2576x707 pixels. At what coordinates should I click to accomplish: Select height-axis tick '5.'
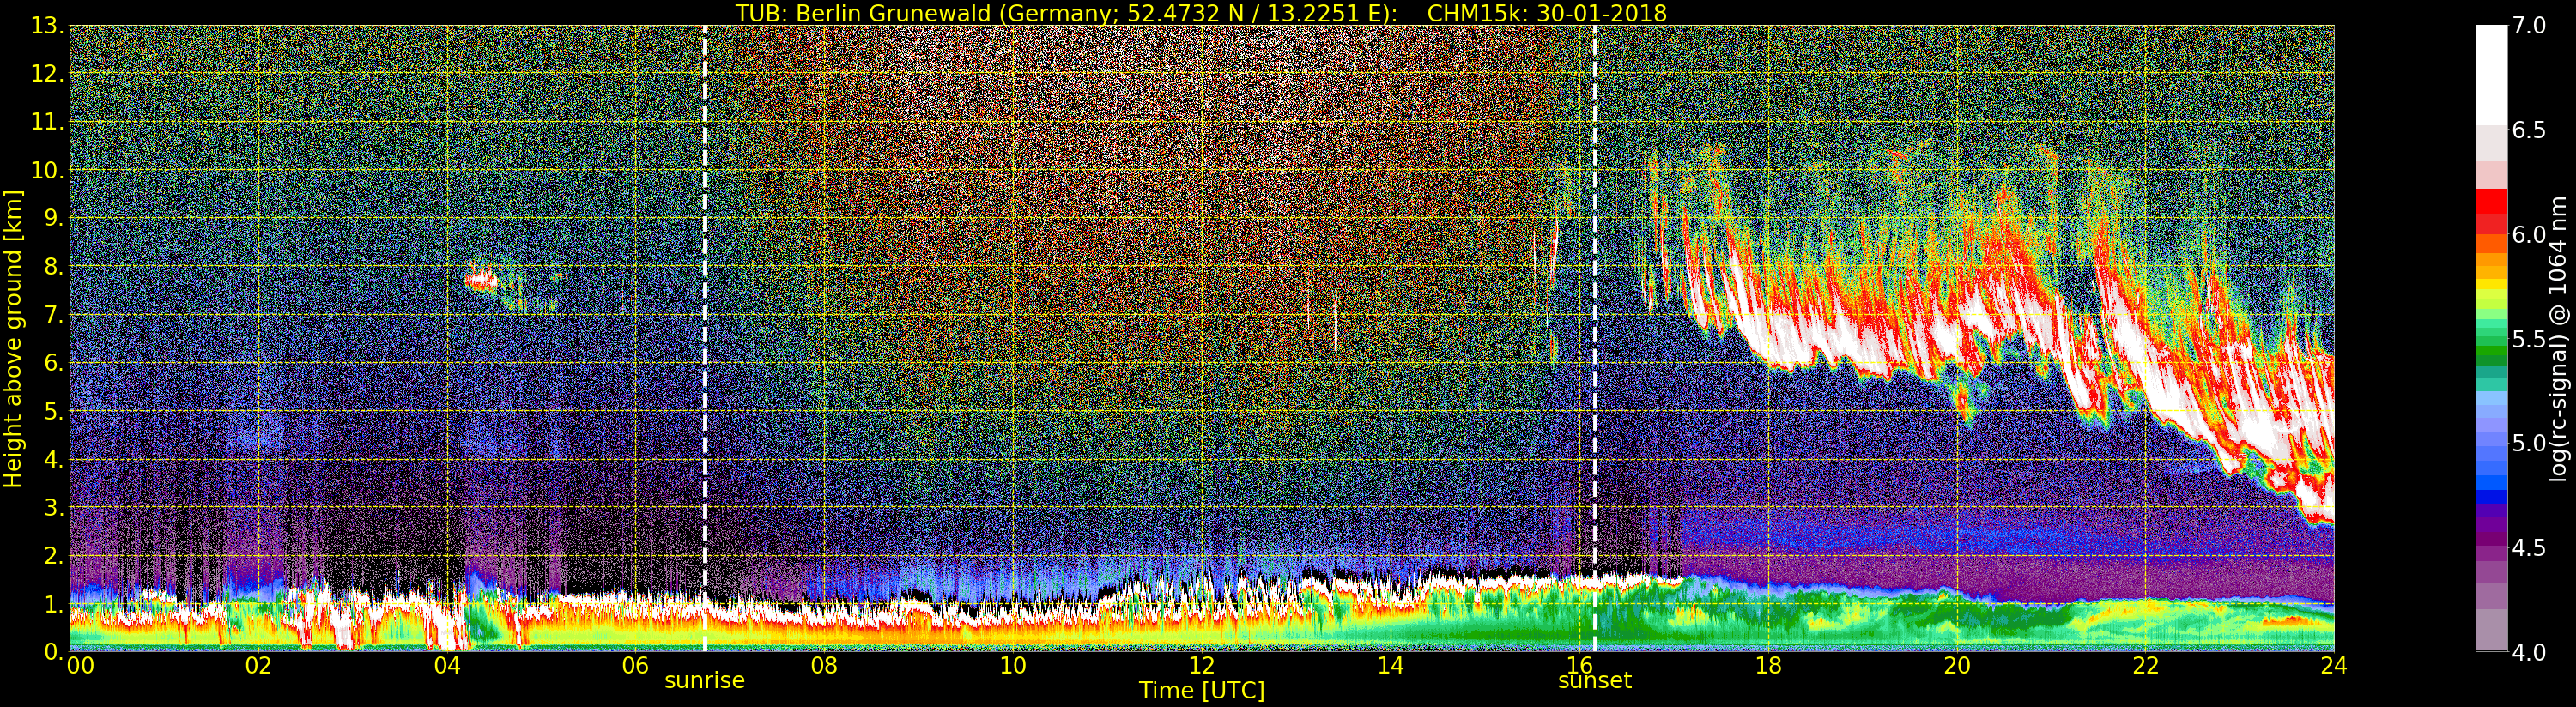[x=55, y=411]
